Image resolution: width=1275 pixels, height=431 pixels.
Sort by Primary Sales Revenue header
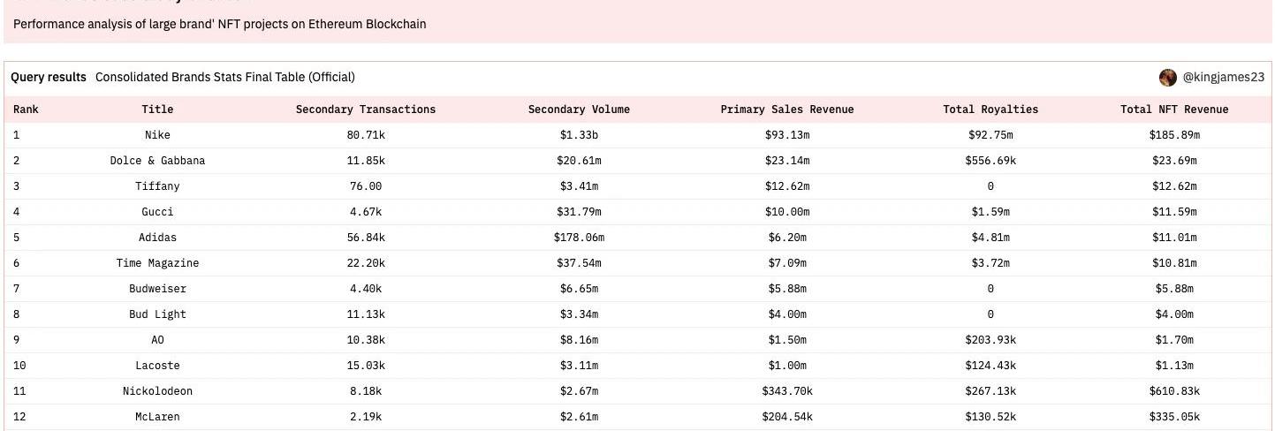tap(786, 110)
